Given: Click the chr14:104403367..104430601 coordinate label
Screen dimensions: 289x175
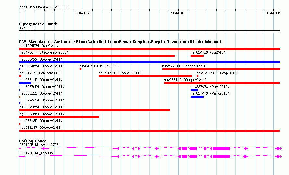Looking at the screenshot, I should [45, 7].
